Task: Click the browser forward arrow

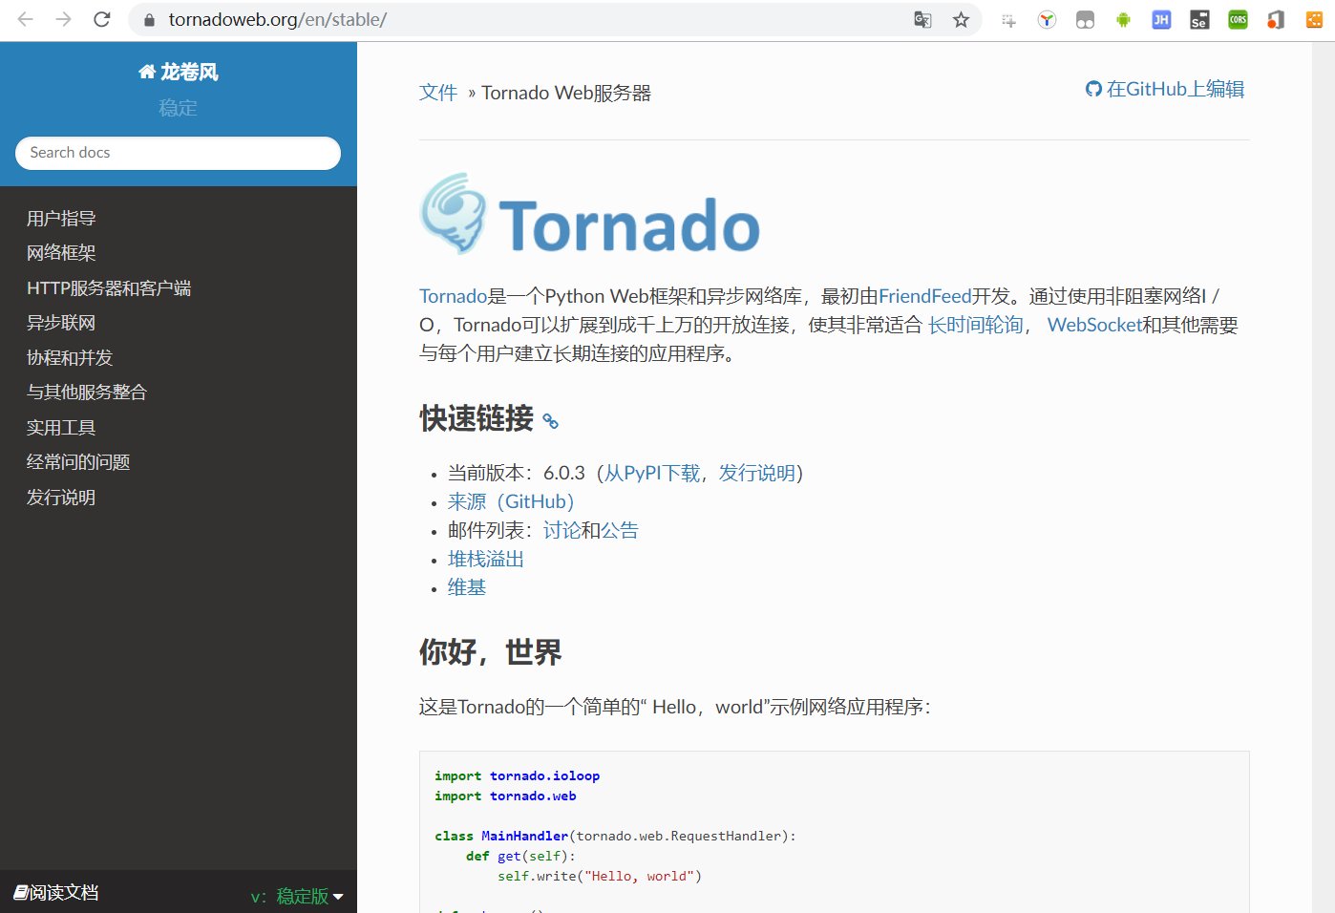Action: click(x=64, y=19)
